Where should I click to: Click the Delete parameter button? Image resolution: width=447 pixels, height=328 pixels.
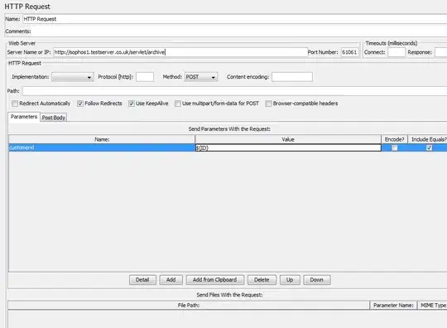262,280
